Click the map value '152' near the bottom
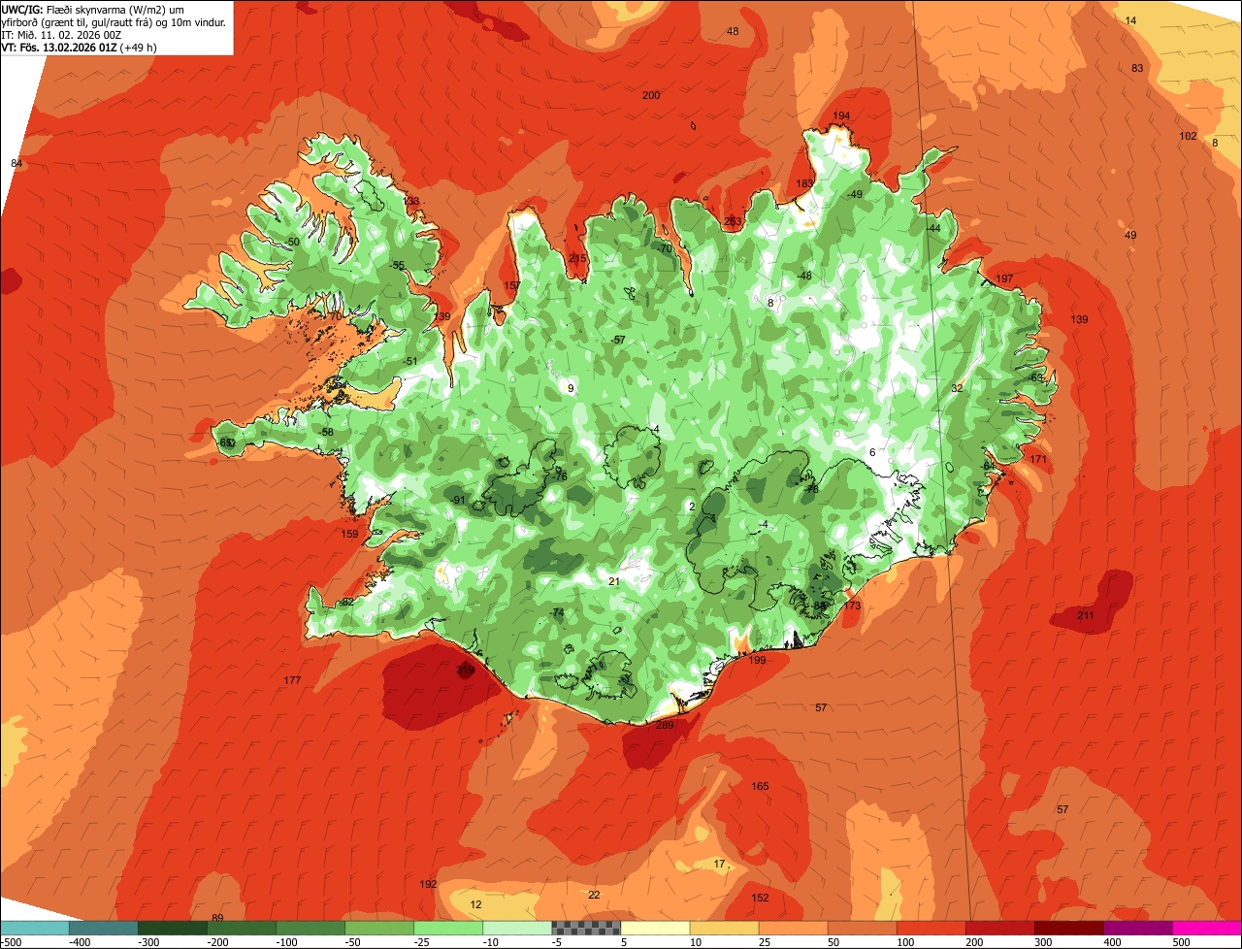 point(760,898)
